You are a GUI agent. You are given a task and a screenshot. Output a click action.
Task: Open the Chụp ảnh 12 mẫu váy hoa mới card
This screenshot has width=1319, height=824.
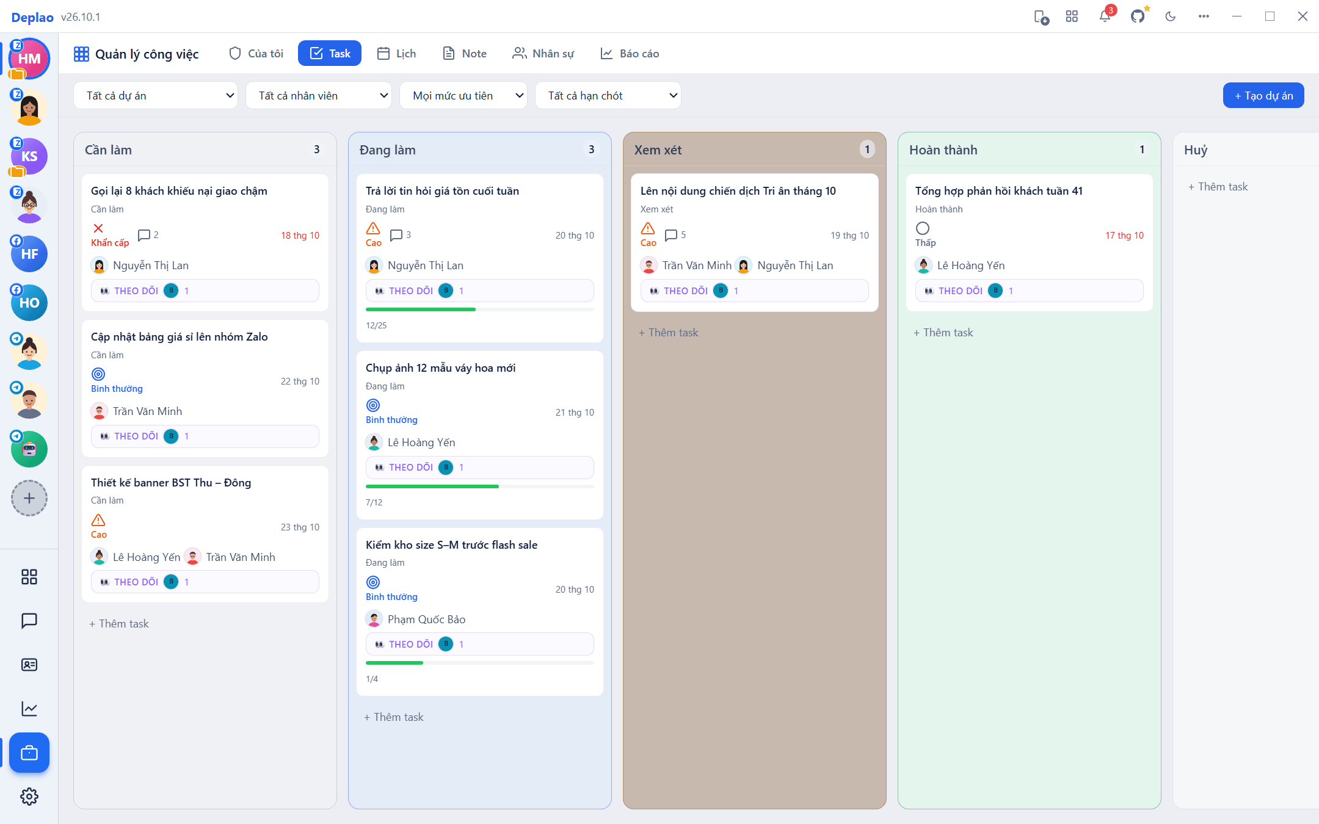point(480,435)
